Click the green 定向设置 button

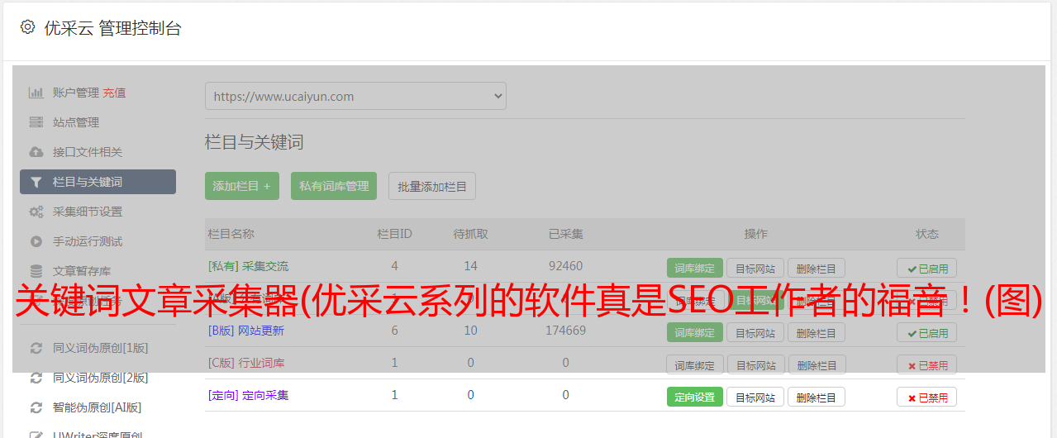(x=695, y=397)
